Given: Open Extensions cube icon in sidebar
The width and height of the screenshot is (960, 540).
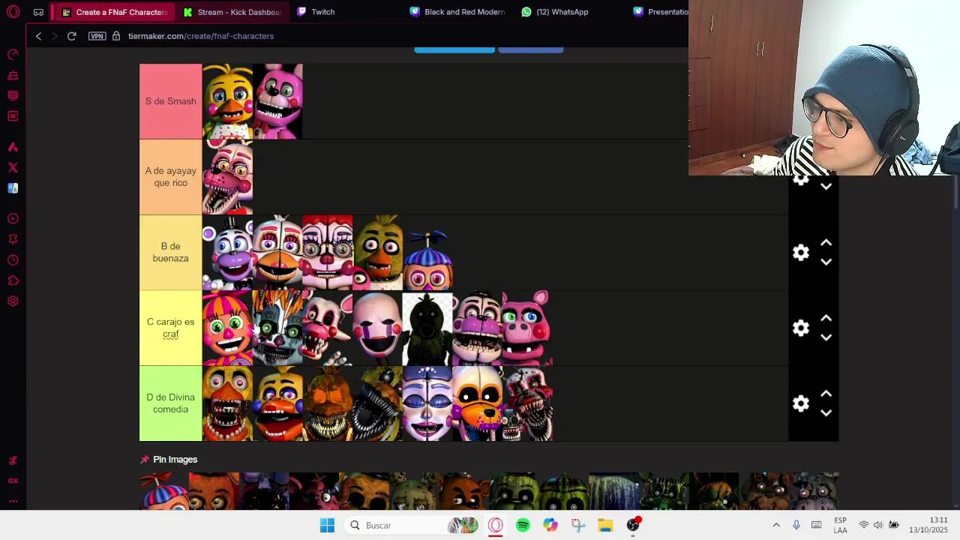Looking at the screenshot, I should [13, 280].
